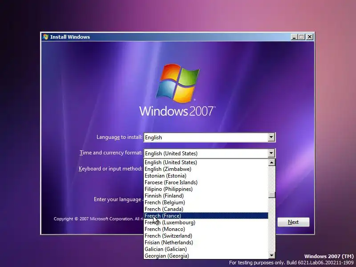This screenshot has width=356, height=267.
Task: Select English (United States) in the list
Action: tap(206, 162)
